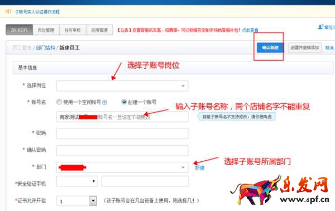This screenshot has width=335, height=211.
Task: Click the 创建并继续添加 button
Action: coord(305,47)
